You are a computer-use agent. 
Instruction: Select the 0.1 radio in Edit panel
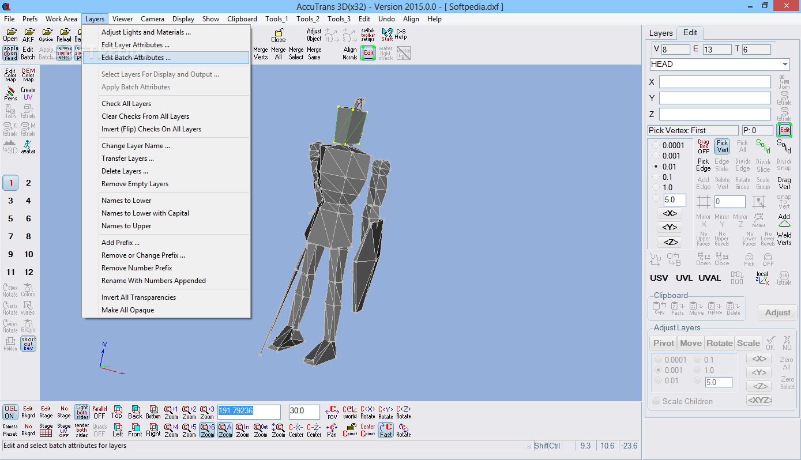point(656,177)
